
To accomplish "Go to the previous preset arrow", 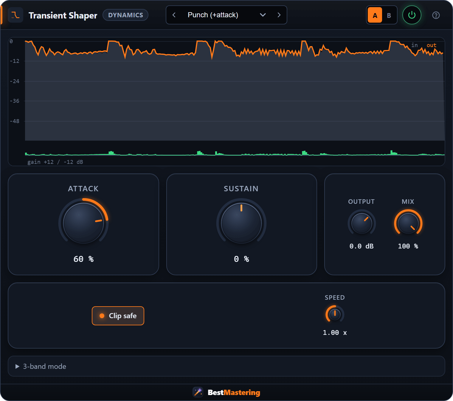I will [174, 15].
